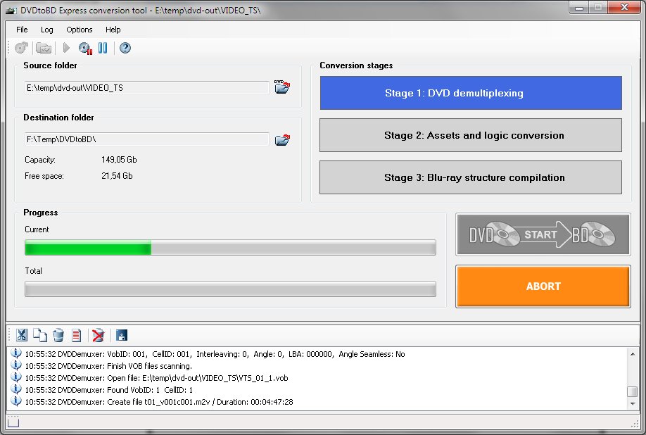Browse for DVD source folder icon
646x435 pixels.
(282, 87)
